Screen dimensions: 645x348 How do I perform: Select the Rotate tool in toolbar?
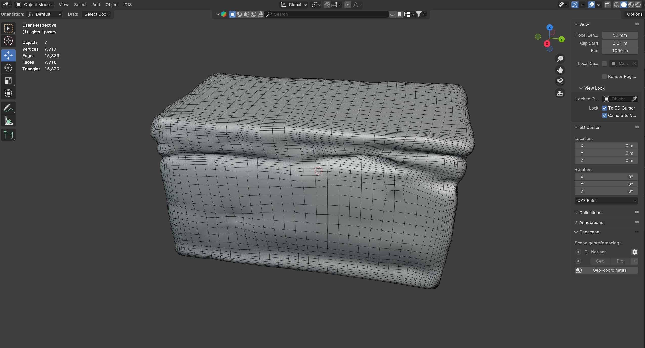pos(8,68)
